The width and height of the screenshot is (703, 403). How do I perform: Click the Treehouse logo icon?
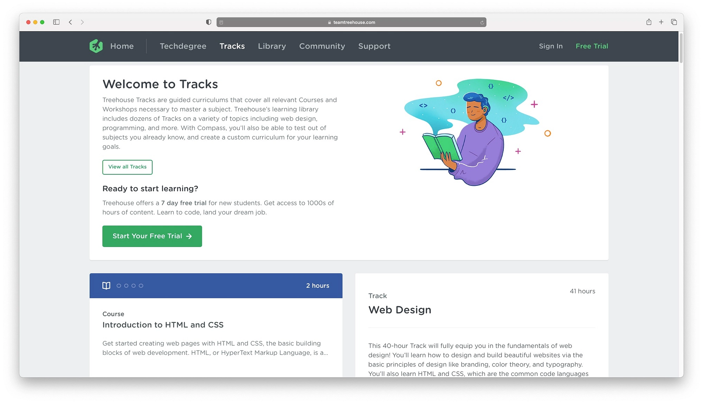point(96,46)
